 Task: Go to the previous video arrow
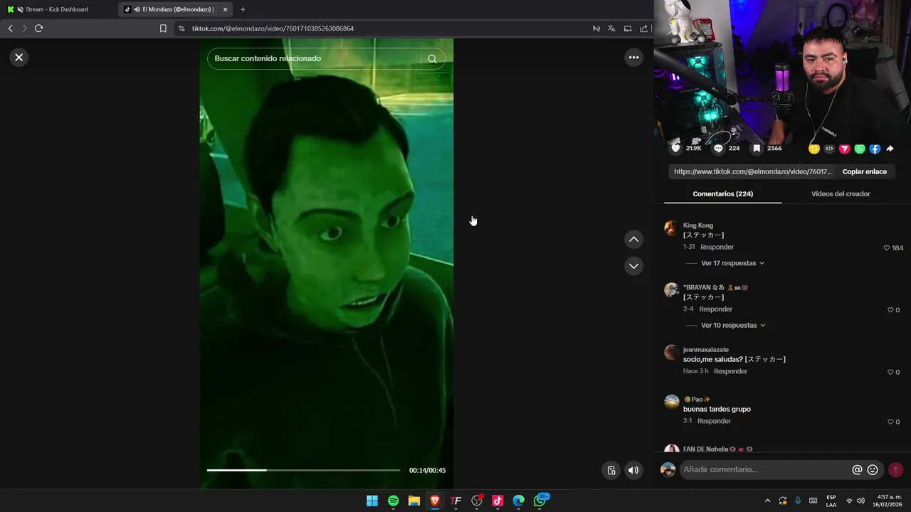tap(633, 240)
